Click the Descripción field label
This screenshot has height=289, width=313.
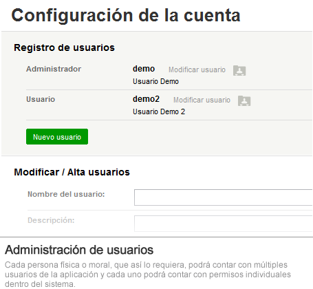click(51, 220)
